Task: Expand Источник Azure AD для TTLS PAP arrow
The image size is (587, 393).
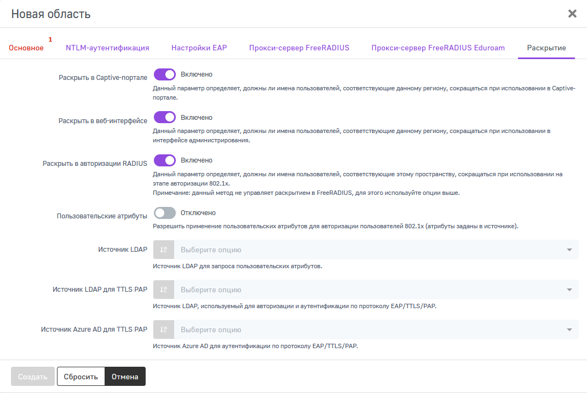Action: (569, 330)
